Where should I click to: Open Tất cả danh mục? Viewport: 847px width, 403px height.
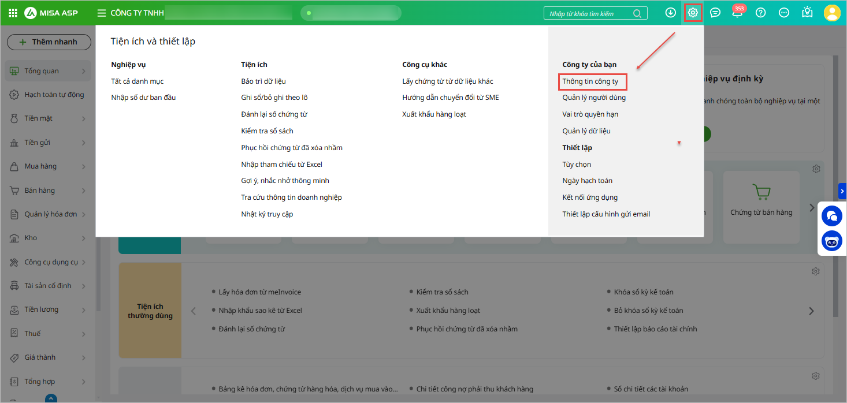tap(138, 81)
